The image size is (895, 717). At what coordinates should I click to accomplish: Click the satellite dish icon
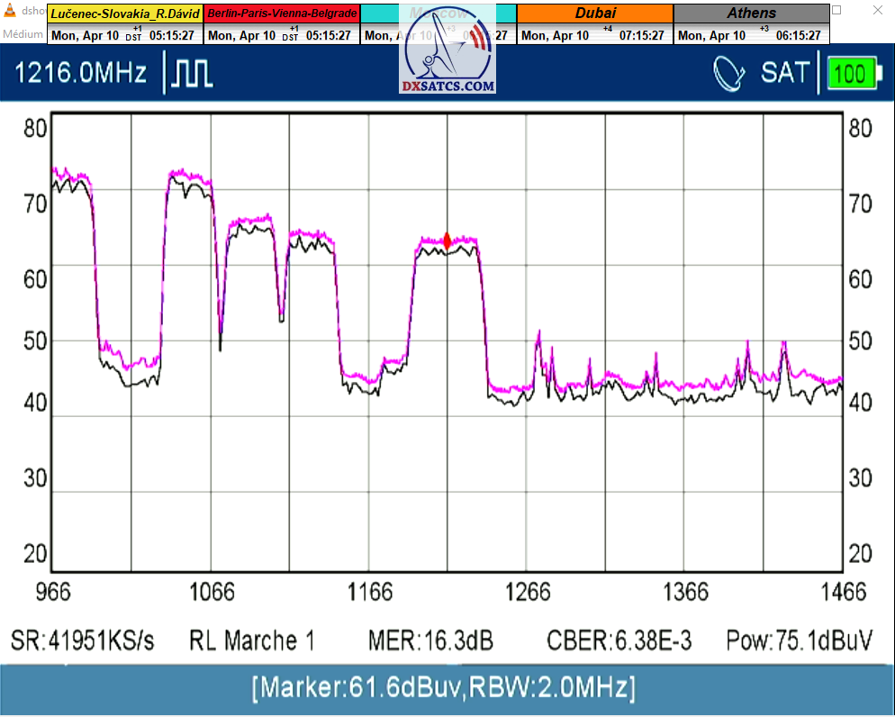click(729, 73)
